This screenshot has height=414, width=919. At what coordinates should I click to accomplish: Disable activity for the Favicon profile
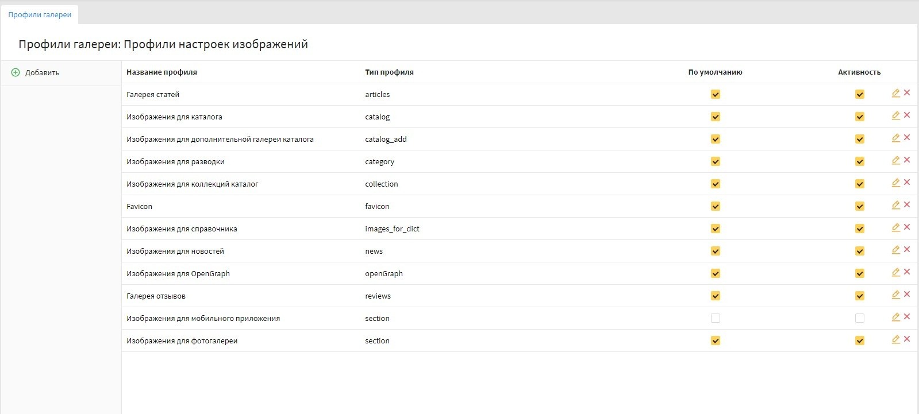859,206
